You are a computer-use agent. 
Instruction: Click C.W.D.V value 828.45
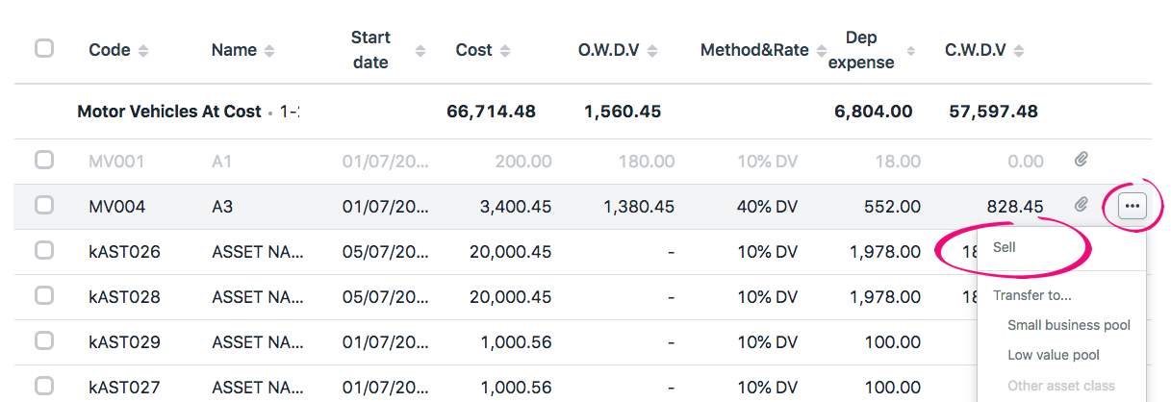click(1014, 206)
